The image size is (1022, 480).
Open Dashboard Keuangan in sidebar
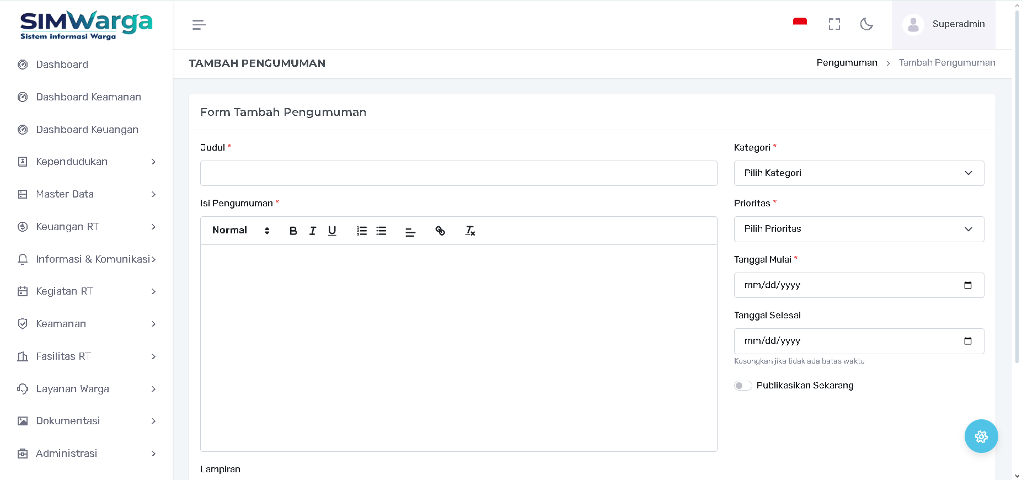point(87,130)
